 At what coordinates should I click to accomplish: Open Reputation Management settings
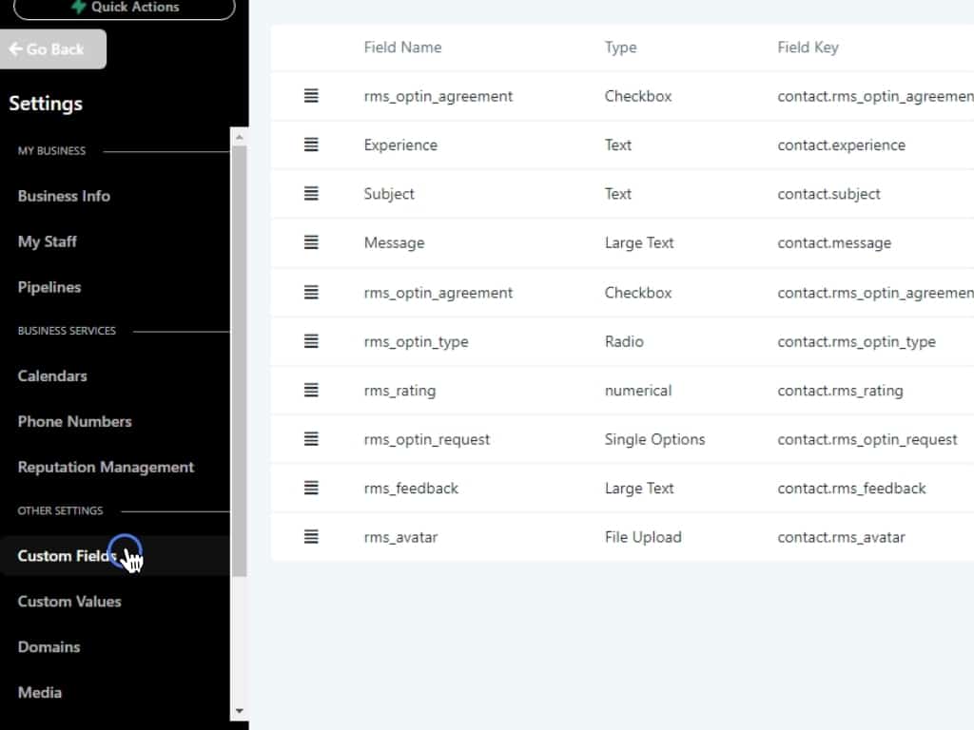[x=106, y=467]
